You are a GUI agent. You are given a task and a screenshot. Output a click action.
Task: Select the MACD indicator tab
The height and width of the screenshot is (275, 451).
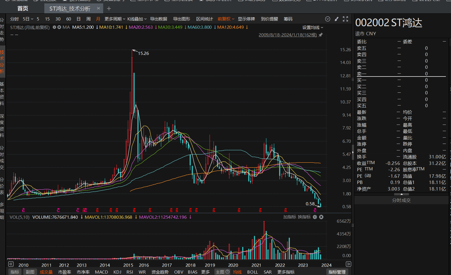pyautogui.click(x=101, y=272)
